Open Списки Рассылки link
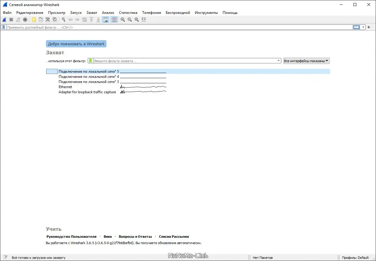 [x=174, y=237]
